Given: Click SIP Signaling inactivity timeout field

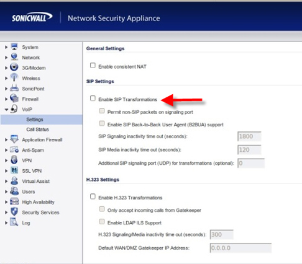Looking at the screenshot, I should click(249, 136).
